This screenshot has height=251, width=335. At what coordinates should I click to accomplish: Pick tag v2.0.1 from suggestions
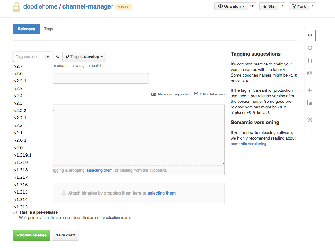[x=33, y=140]
